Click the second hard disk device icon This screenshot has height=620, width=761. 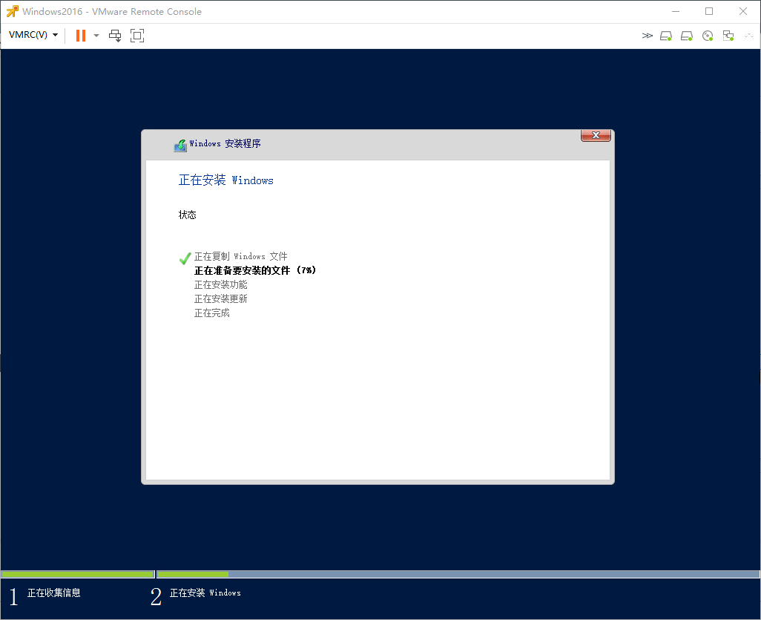[687, 36]
